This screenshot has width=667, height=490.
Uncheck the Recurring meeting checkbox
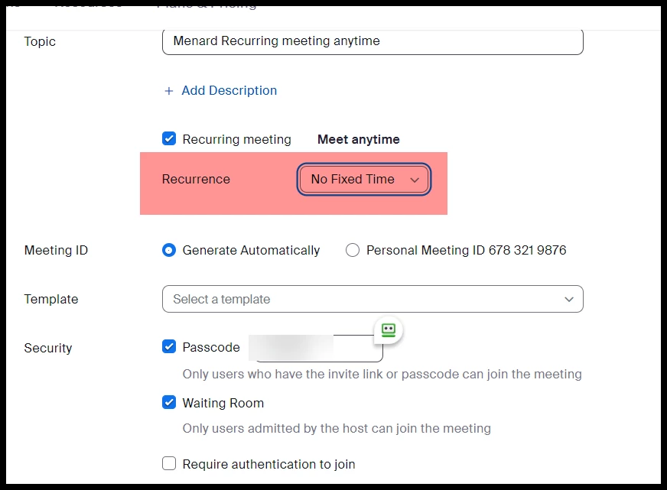[169, 138]
